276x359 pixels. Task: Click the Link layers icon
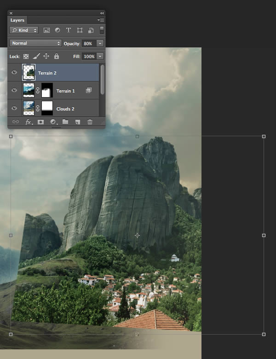[x=15, y=122]
